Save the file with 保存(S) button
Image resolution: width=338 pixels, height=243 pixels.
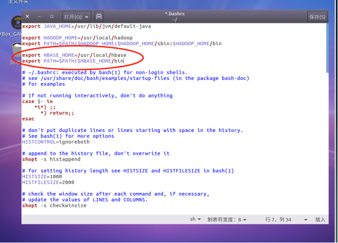(x=317, y=17)
